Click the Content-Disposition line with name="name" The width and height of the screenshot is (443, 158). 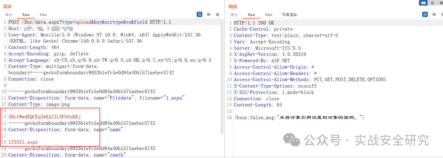[66, 129]
